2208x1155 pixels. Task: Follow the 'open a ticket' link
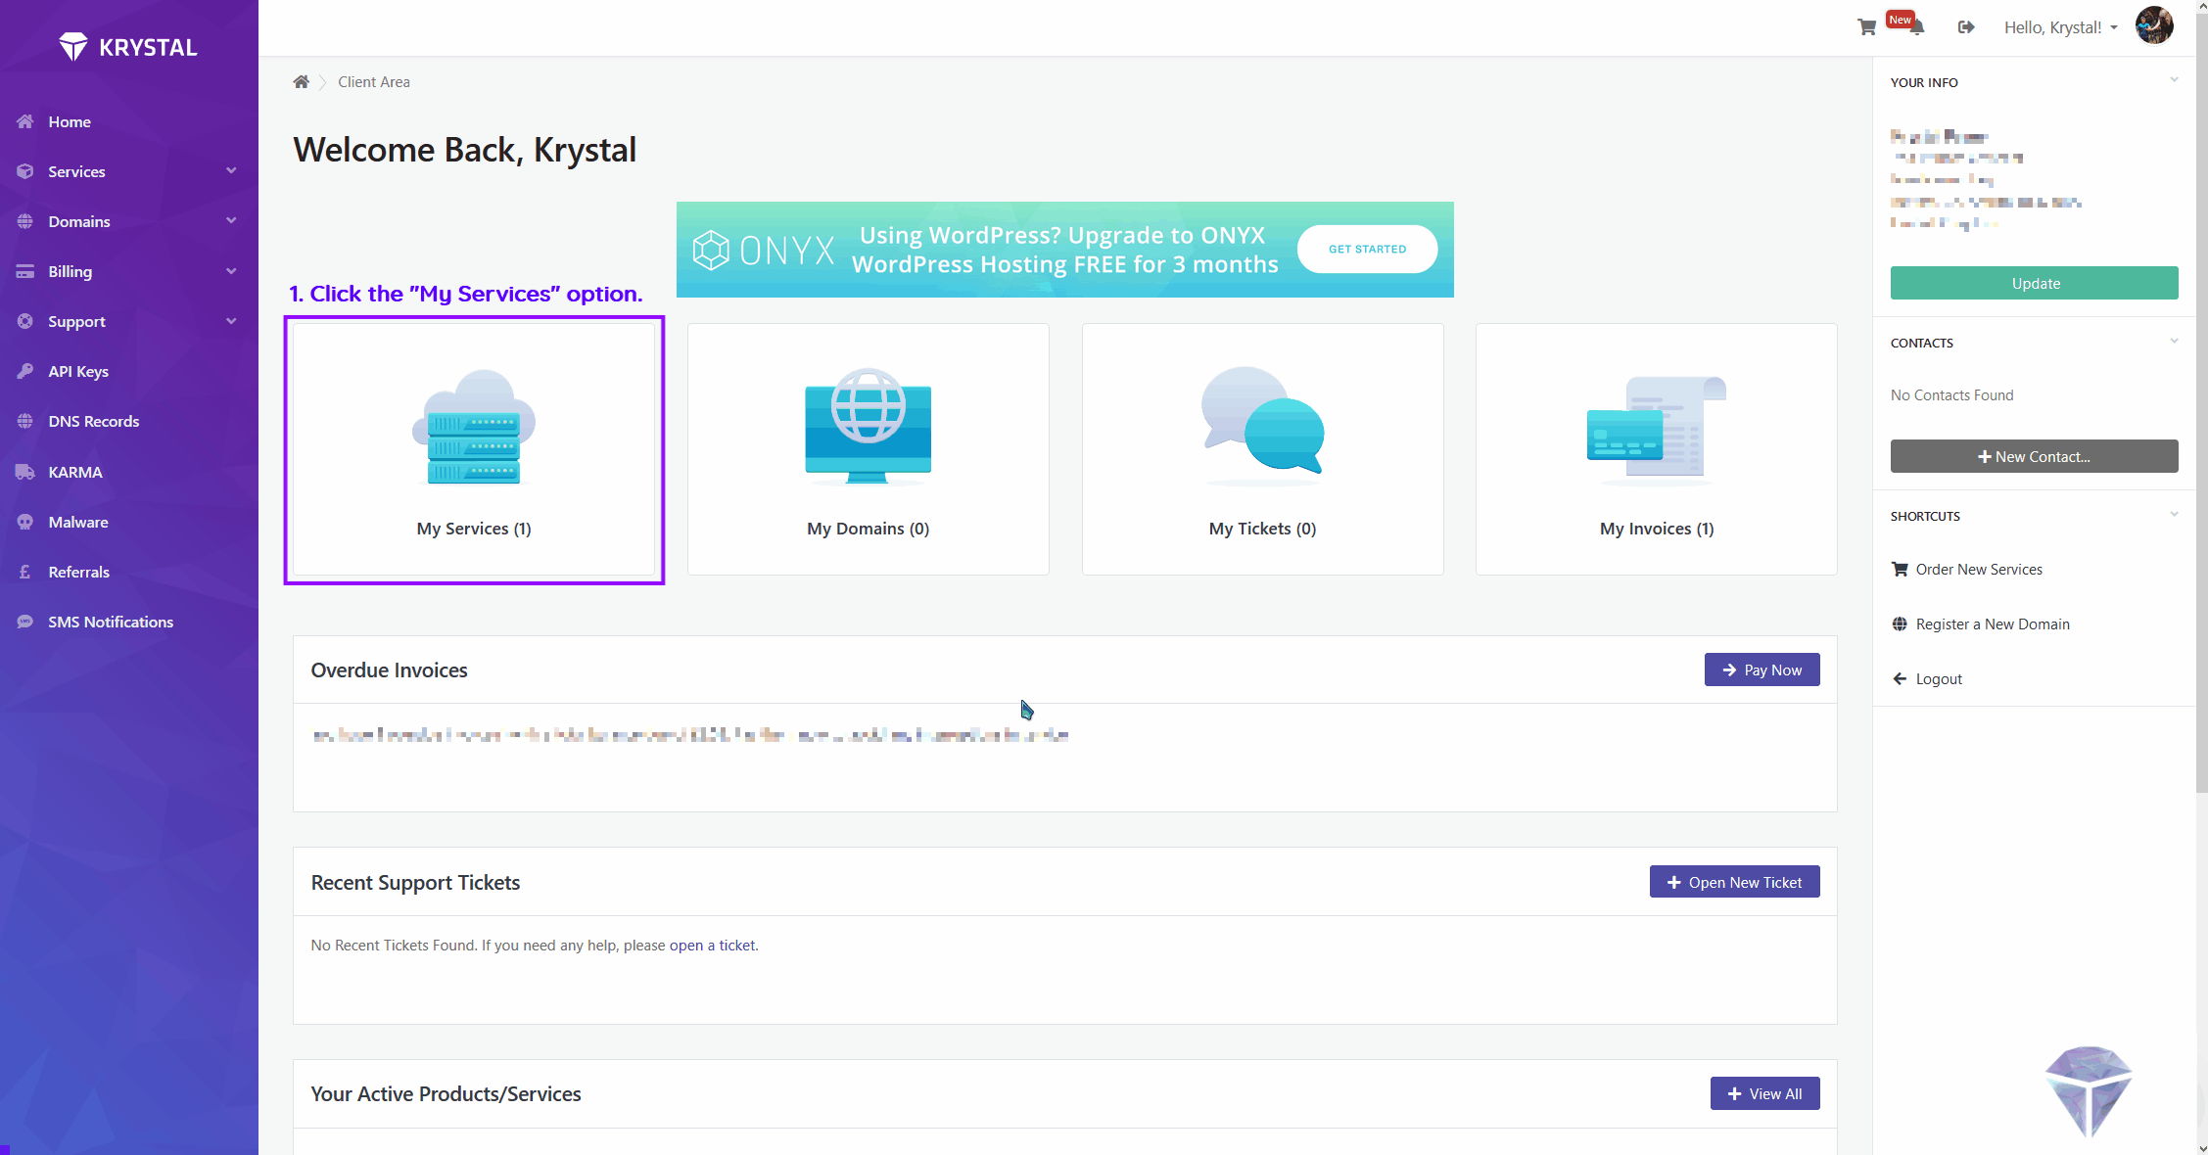712,945
